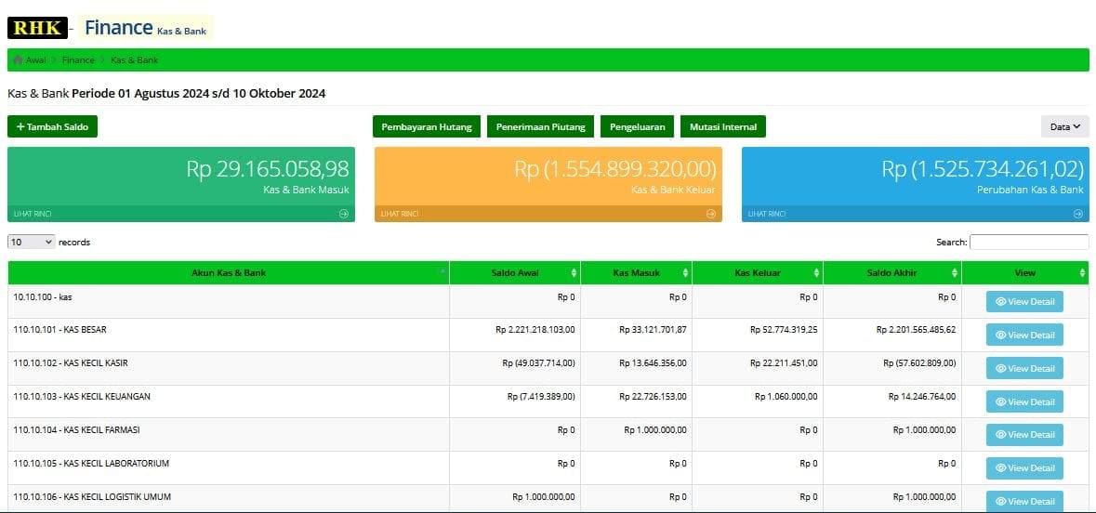1096x513 pixels.
Task: Sort by Saldo Akhir column arrows
Action: pos(955,273)
